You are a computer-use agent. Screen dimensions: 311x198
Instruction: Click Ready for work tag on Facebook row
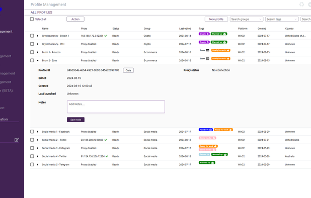[223, 130]
